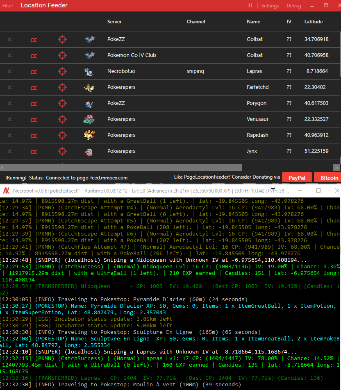Snipe PokeZZ Golbat with crosshair icon
Viewport: 341px width, 390px height.
pyautogui.click(x=62, y=39)
